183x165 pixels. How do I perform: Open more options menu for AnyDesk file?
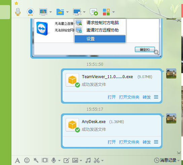[x=156, y=142]
